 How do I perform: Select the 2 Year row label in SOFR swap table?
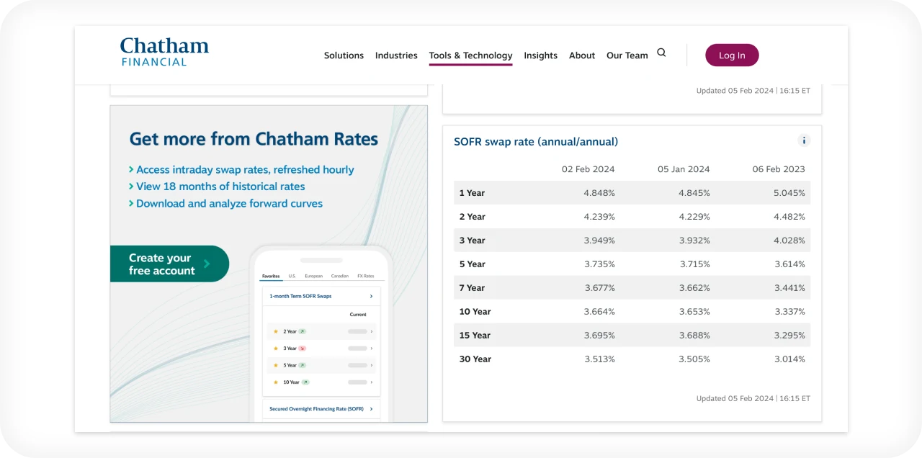(x=472, y=217)
